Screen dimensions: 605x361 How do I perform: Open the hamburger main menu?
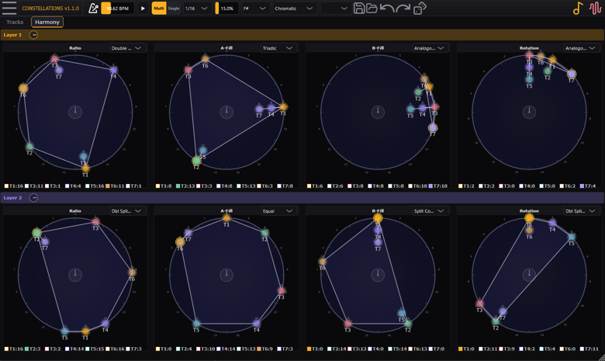click(x=9, y=8)
